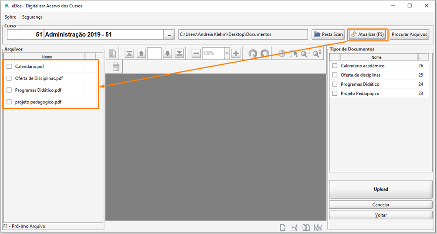Go to previous page with up arrow
This screenshot has height=234, width=437.
(141, 53)
